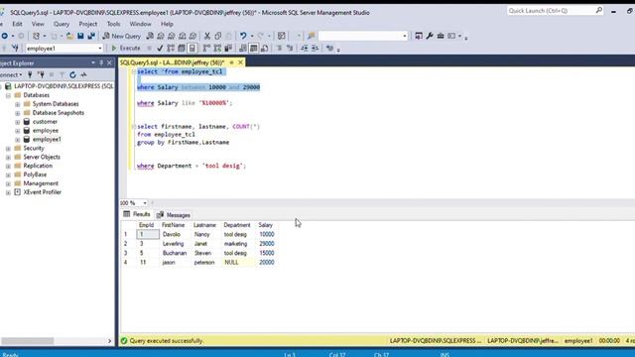The width and height of the screenshot is (635, 357).
Task: Click the Parse checkmark icon
Action: [x=160, y=49]
